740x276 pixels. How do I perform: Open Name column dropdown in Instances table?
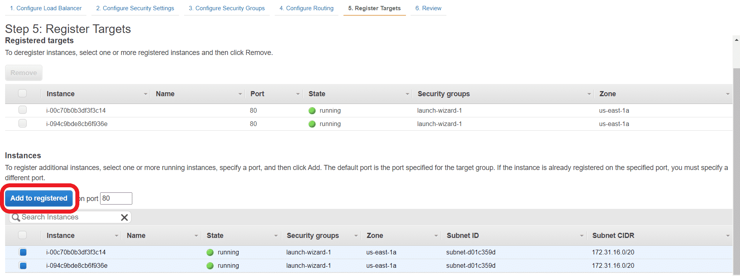tap(196, 236)
